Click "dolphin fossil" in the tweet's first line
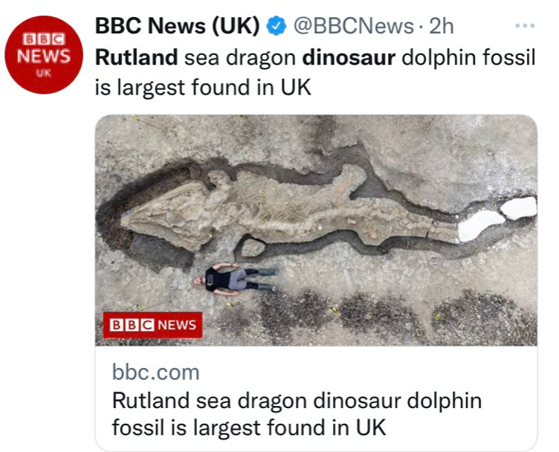559x452 pixels. click(468, 57)
